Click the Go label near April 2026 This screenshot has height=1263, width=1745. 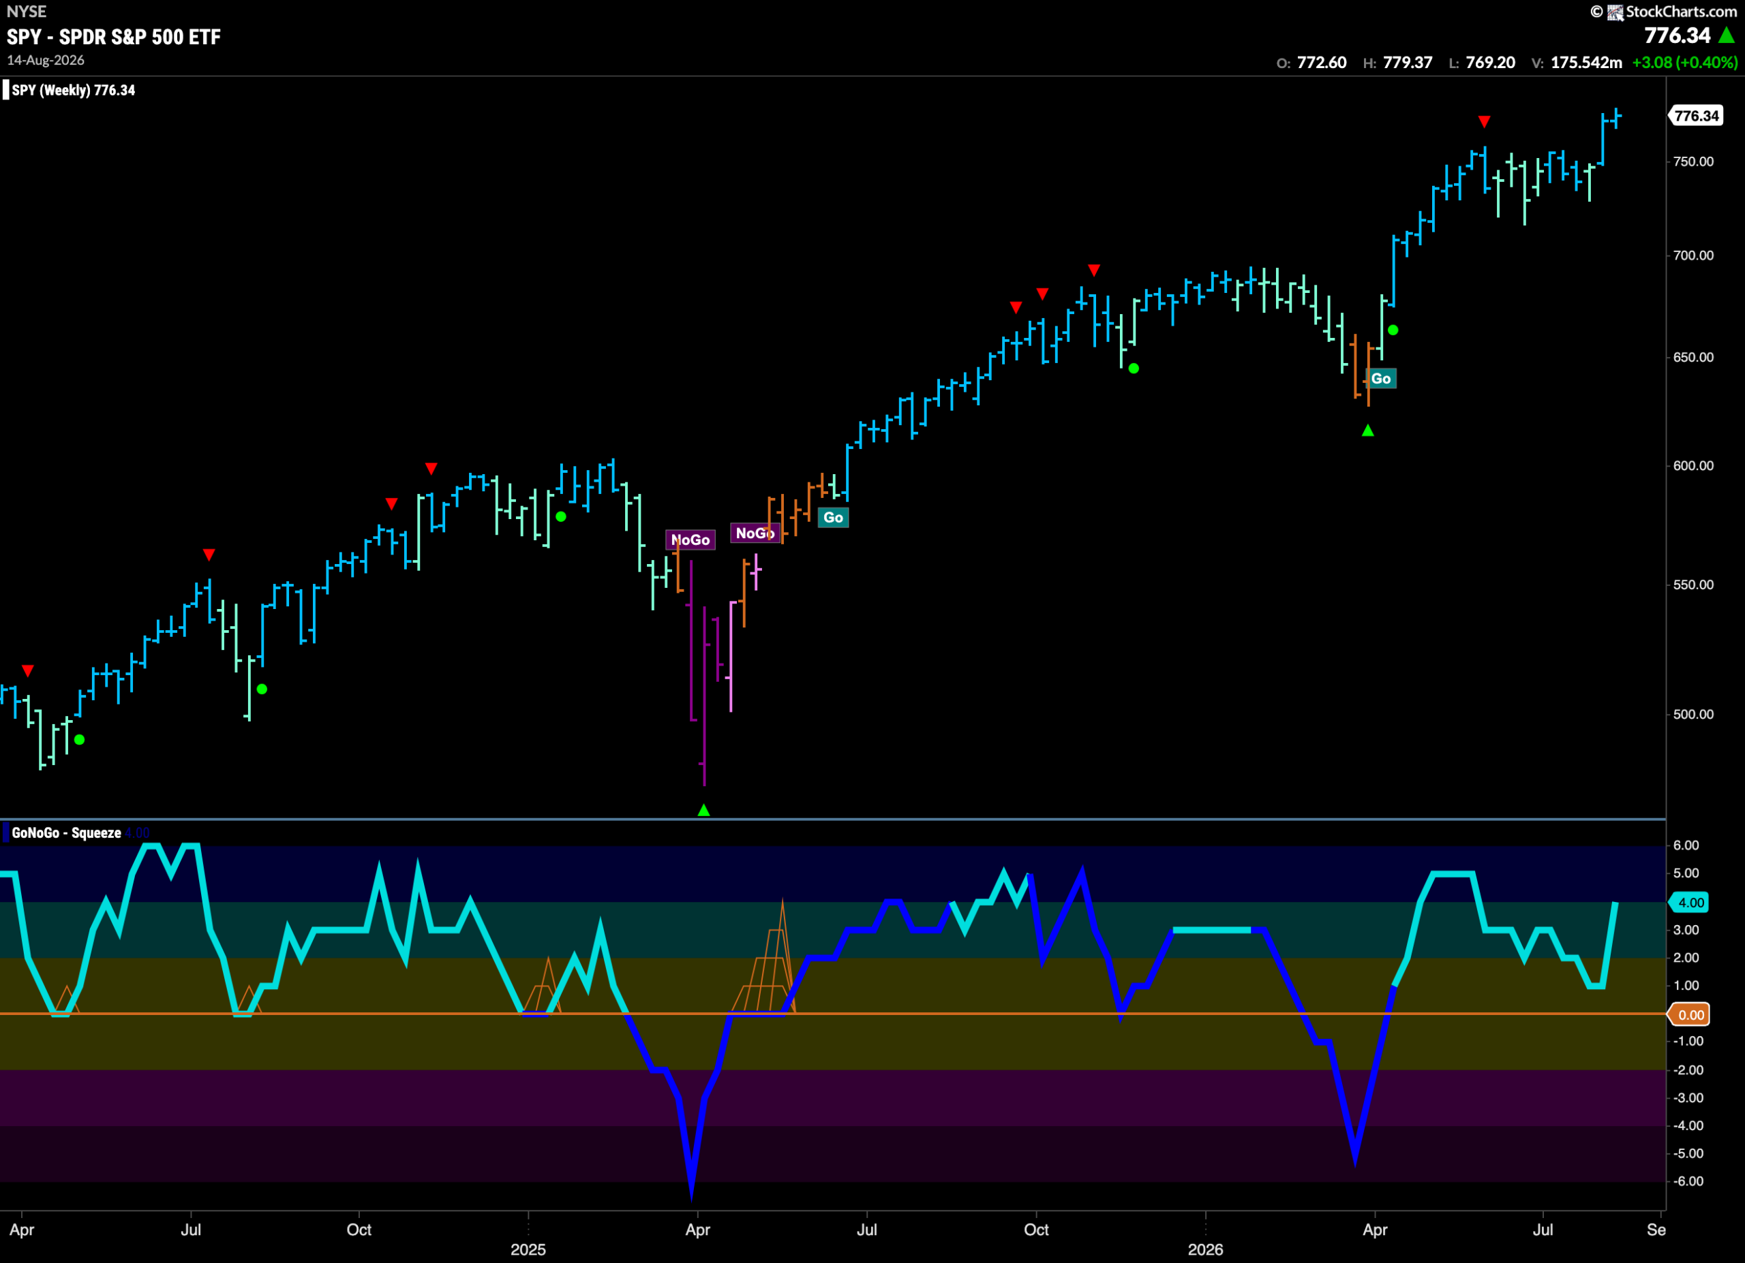(1381, 378)
